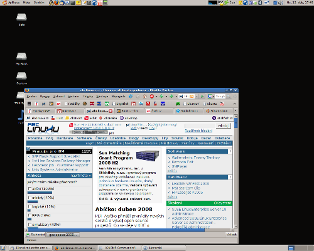Open the GNOME Commander taskbar item
The height and width of the screenshot is (251, 314).
120,248
